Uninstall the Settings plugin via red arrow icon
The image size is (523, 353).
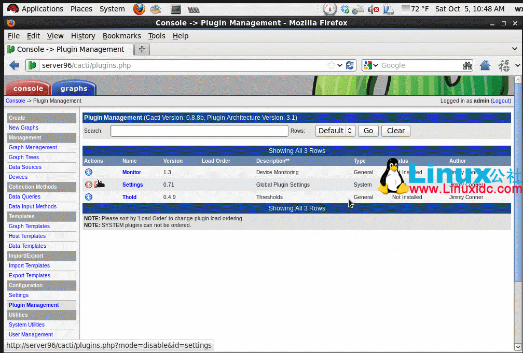(x=89, y=185)
